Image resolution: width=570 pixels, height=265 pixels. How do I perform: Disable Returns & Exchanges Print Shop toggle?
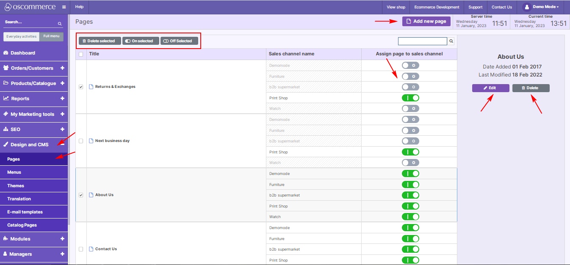click(x=410, y=98)
